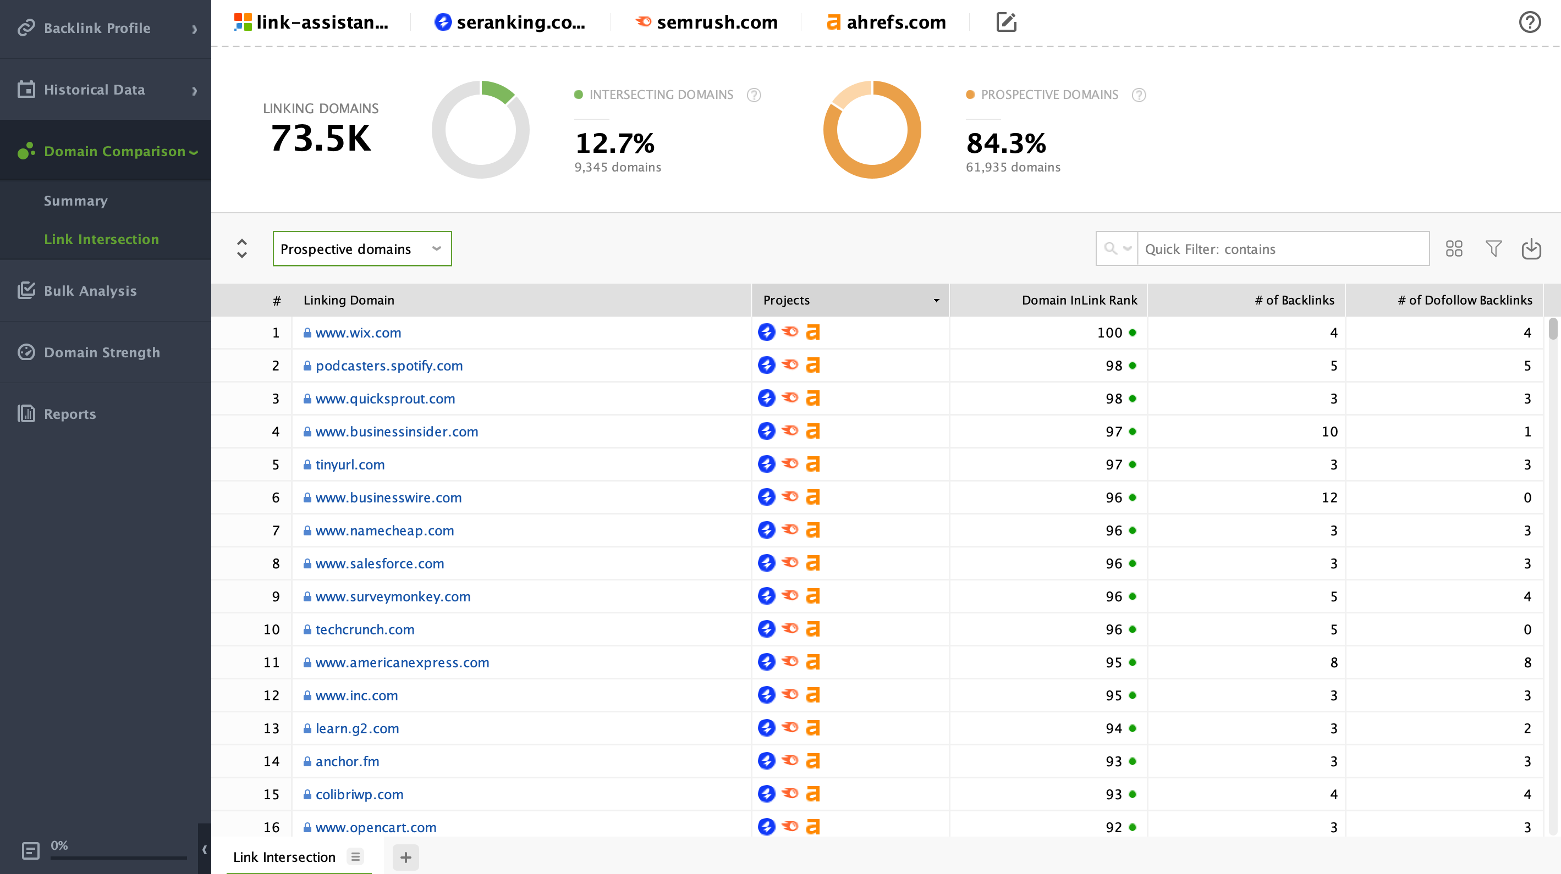This screenshot has width=1561, height=874.
Task: Open the www.businessinsider.com link
Action: pos(397,432)
